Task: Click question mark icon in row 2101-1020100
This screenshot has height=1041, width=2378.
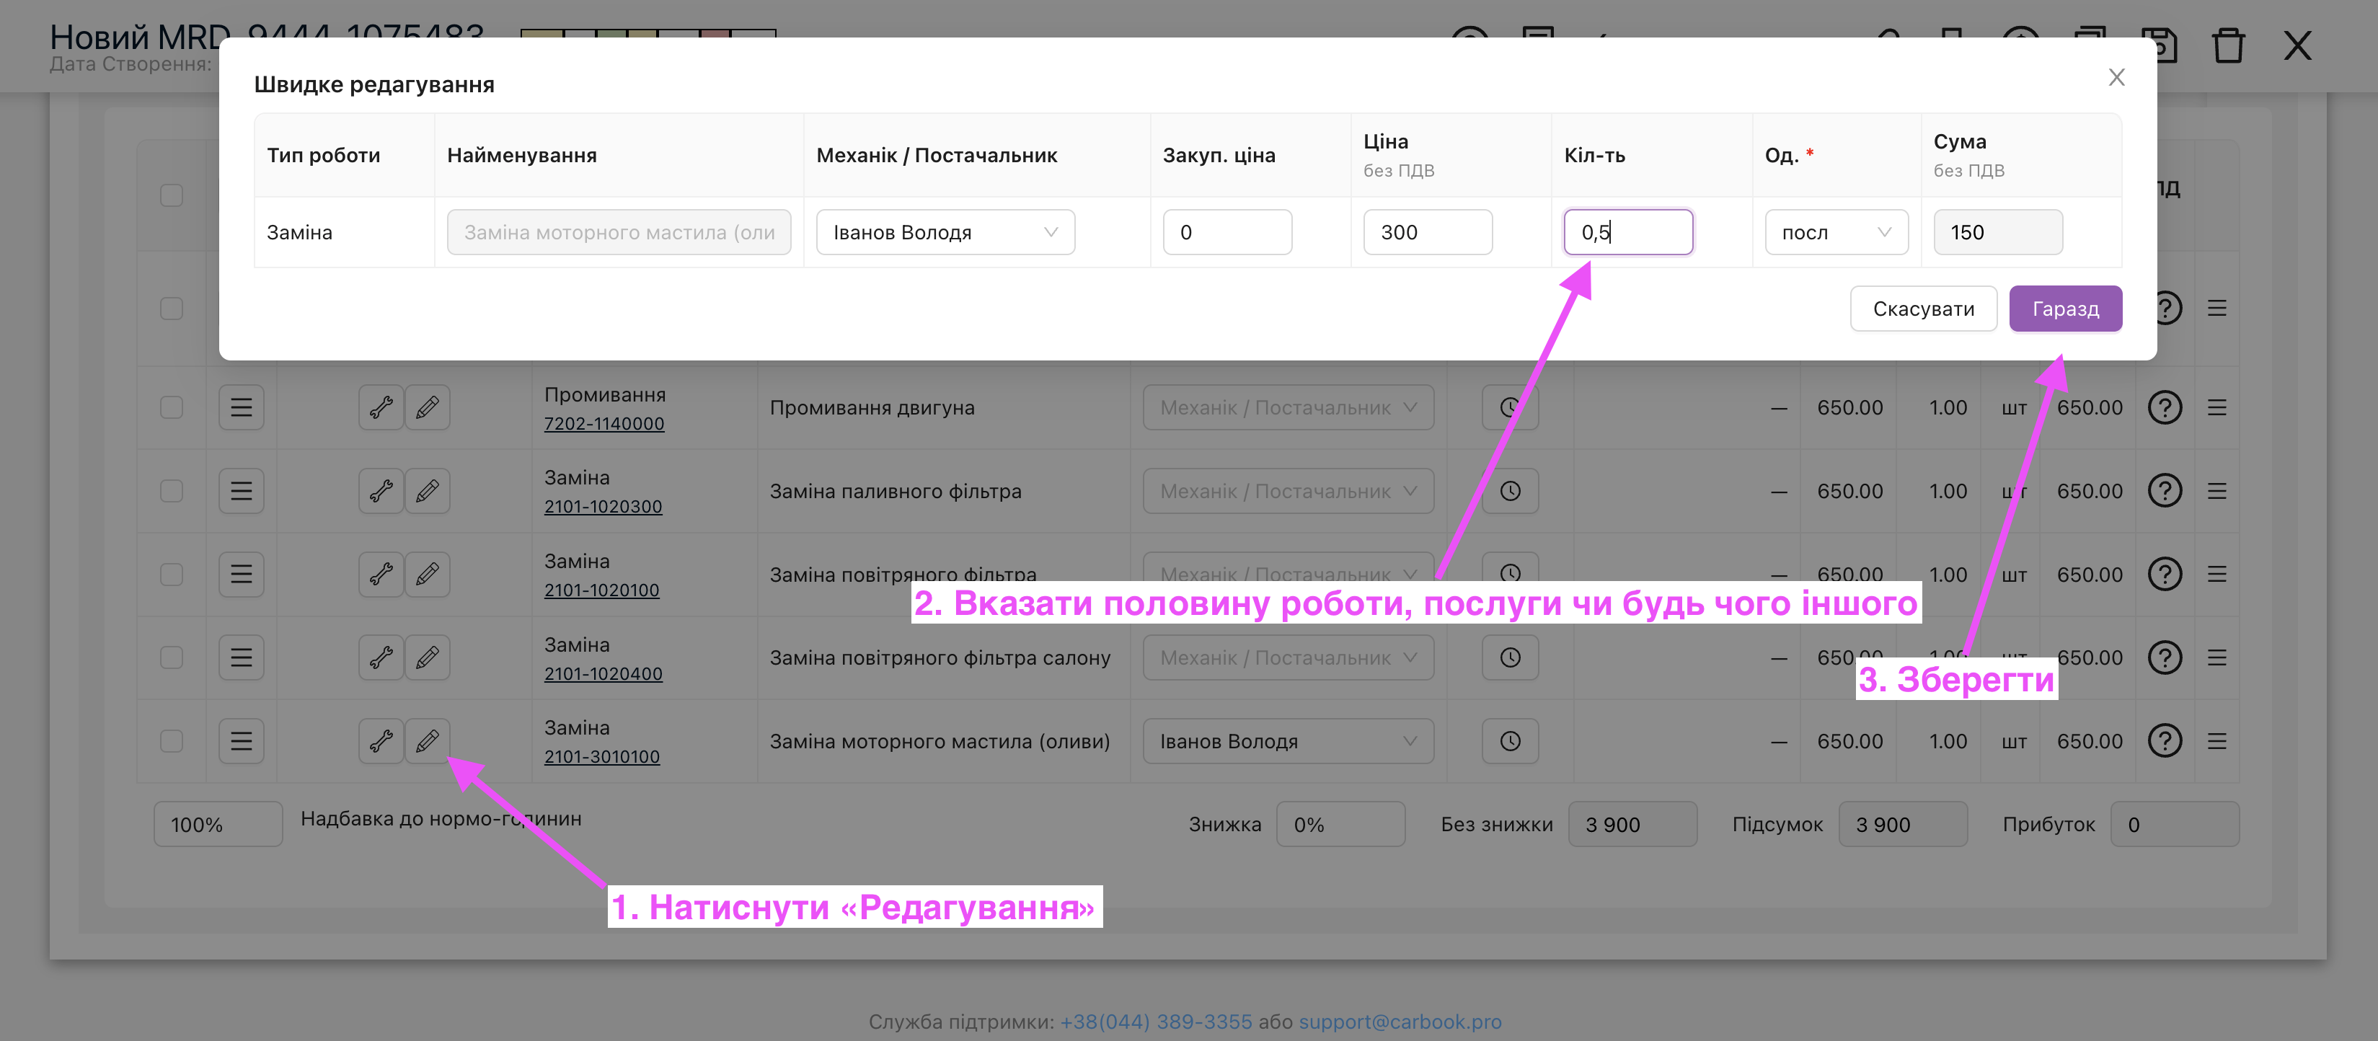Action: pyautogui.click(x=2164, y=574)
